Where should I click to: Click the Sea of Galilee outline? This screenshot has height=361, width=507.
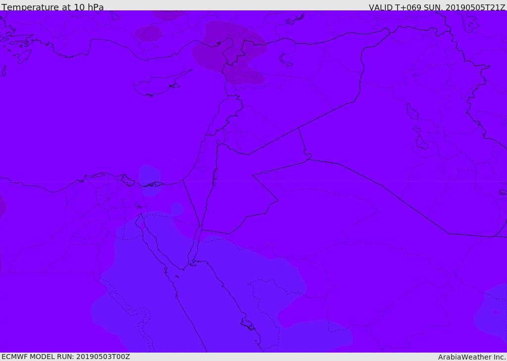(218, 142)
